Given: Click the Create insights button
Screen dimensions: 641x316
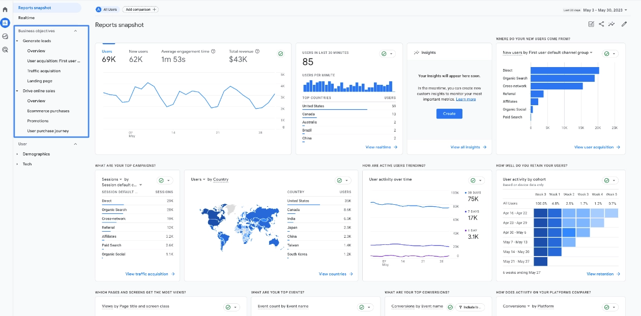Looking at the screenshot, I should click(x=449, y=114).
